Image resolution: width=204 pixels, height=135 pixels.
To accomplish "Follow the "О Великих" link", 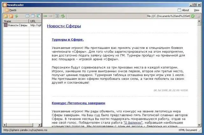I will [x=133, y=123].
